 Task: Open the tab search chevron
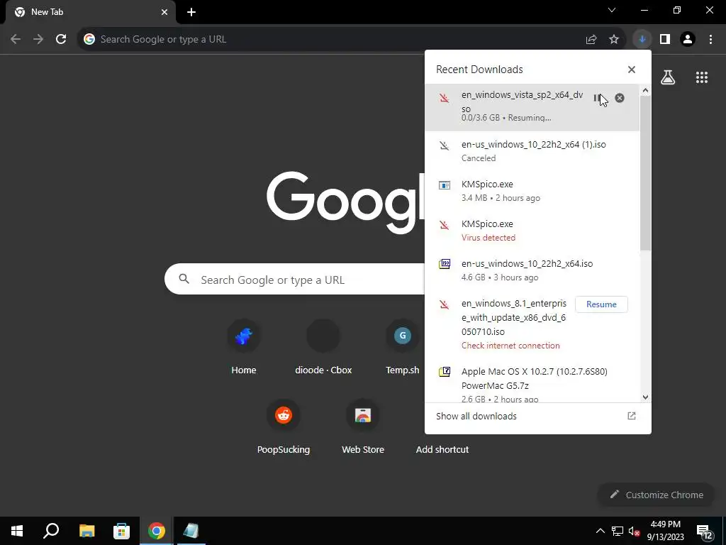pos(612,10)
